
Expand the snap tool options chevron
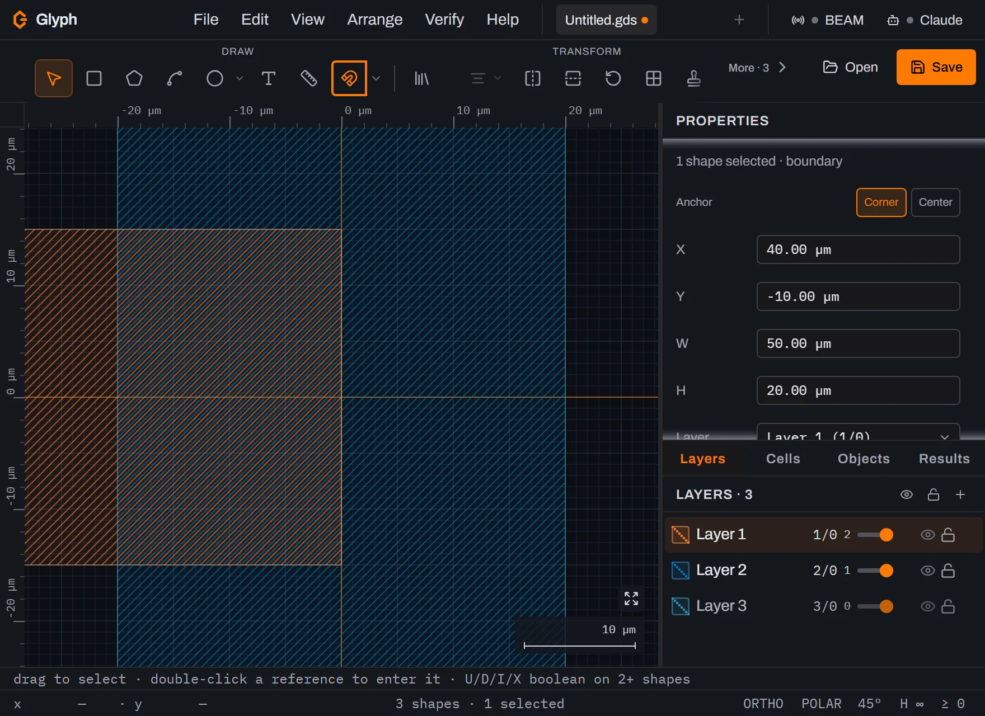pos(376,78)
